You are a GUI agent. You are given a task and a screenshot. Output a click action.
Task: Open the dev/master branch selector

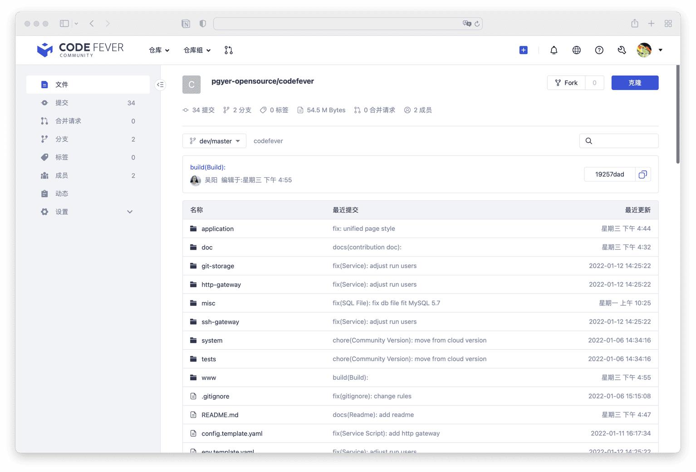tap(214, 141)
